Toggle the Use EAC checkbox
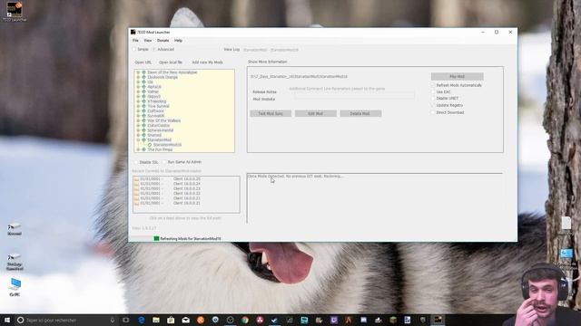581x326 pixels. 433,91
